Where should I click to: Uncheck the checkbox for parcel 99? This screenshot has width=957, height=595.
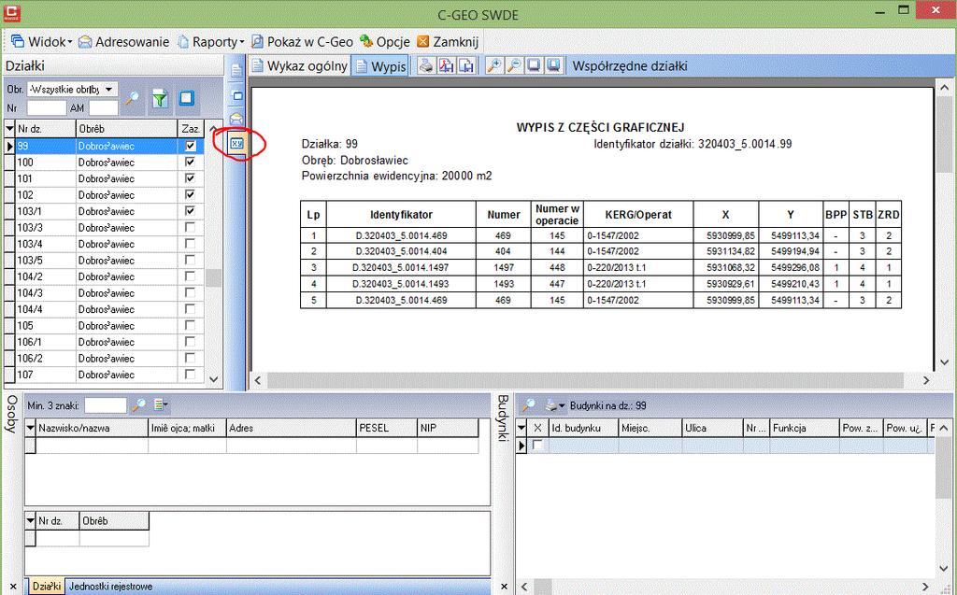191,146
